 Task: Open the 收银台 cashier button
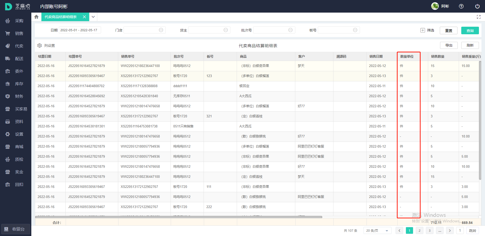pos(16,229)
